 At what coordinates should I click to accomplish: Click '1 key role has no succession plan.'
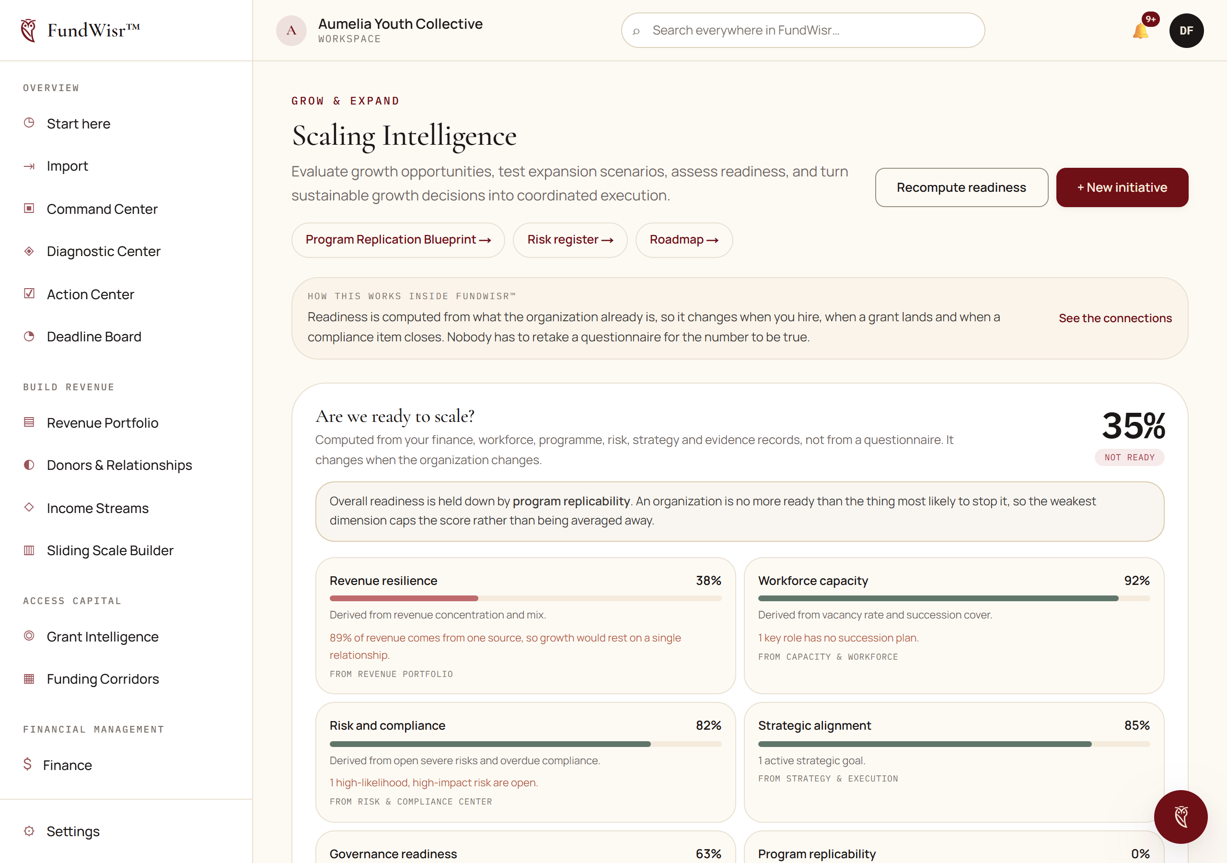click(838, 638)
